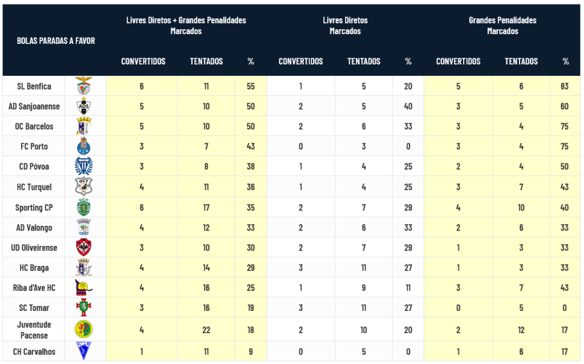Click the SC Tomar cross emblem
Viewport: 584px width, 364px height.
click(x=83, y=308)
